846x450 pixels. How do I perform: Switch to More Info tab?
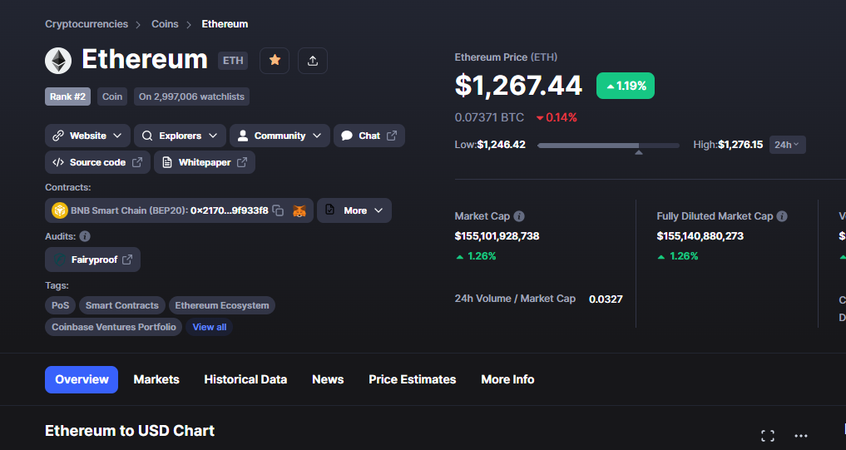(x=507, y=380)
